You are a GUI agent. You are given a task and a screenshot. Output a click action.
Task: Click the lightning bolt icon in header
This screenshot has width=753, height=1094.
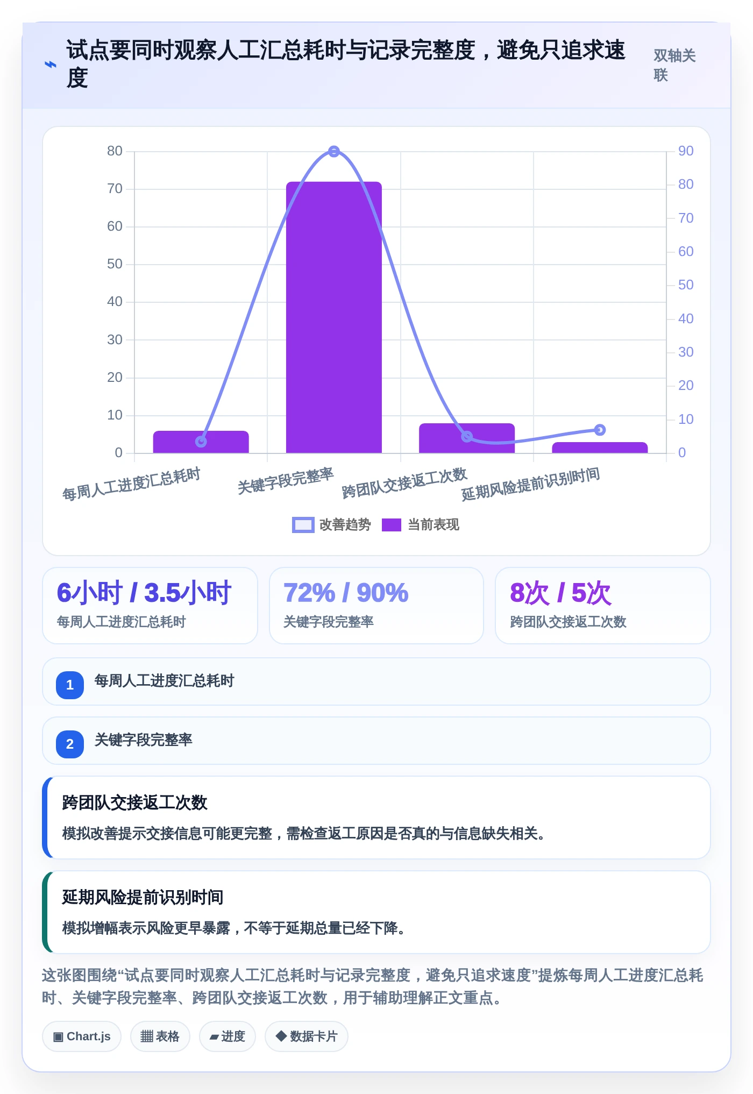(50, 65)
